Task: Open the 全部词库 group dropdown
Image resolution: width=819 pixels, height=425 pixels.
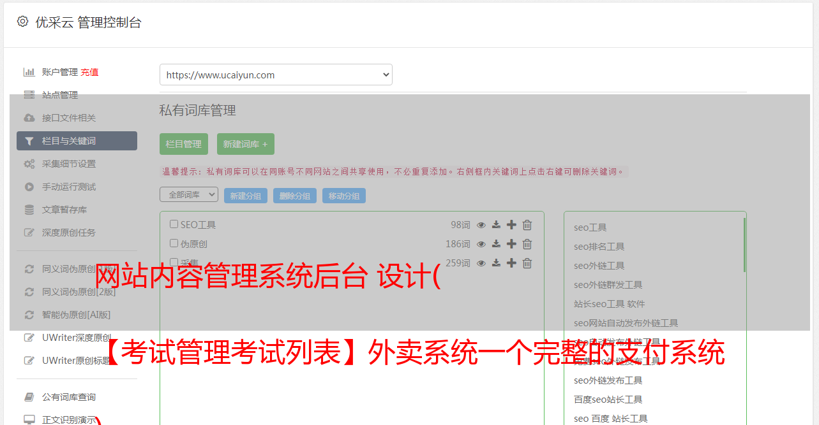Action: (x=189, y=195)
